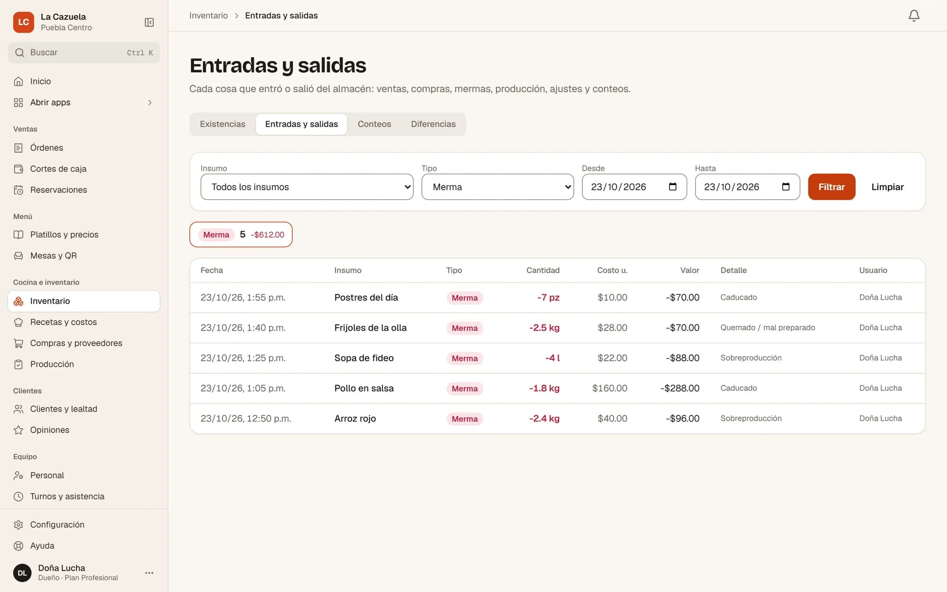947x592 pixels.
Task: Open Personal in the sidebar
Action: 84,475
